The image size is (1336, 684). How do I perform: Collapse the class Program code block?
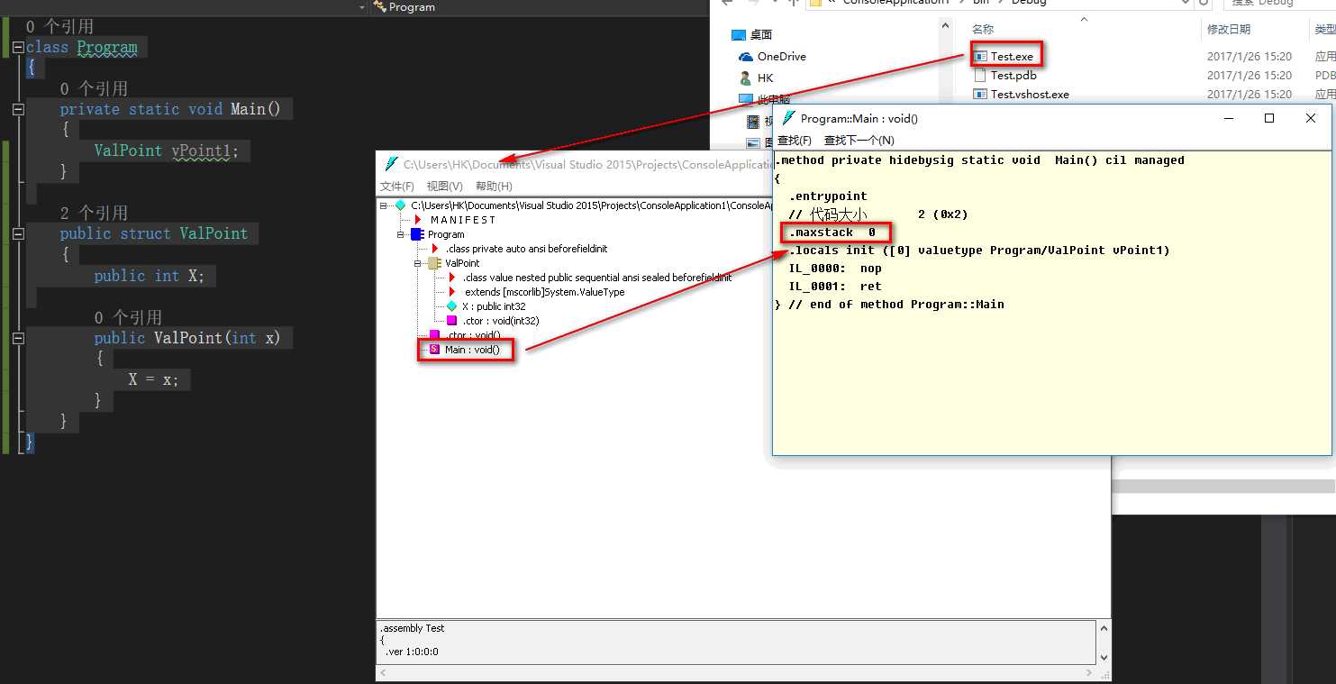[x=18, y=48]
